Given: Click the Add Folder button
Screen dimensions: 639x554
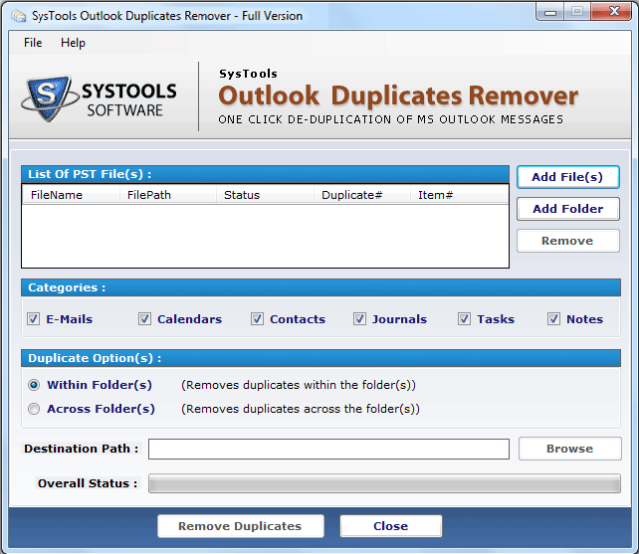Looking at the screenshot, I should coord(568,209).
